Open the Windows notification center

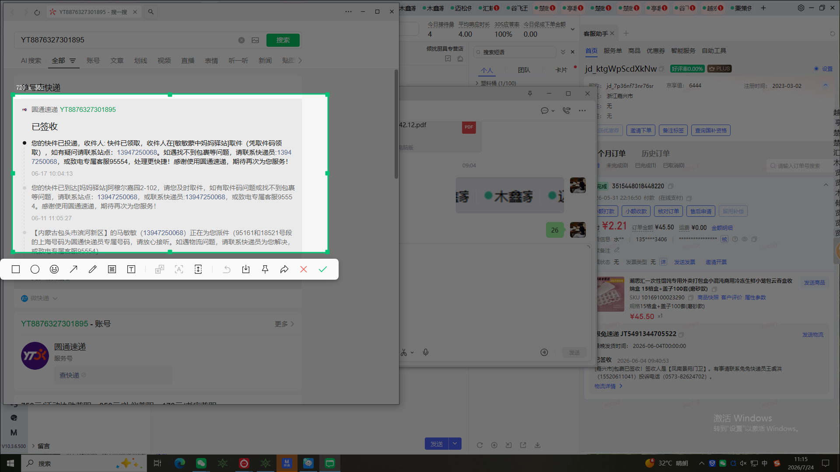coord(826,463)
